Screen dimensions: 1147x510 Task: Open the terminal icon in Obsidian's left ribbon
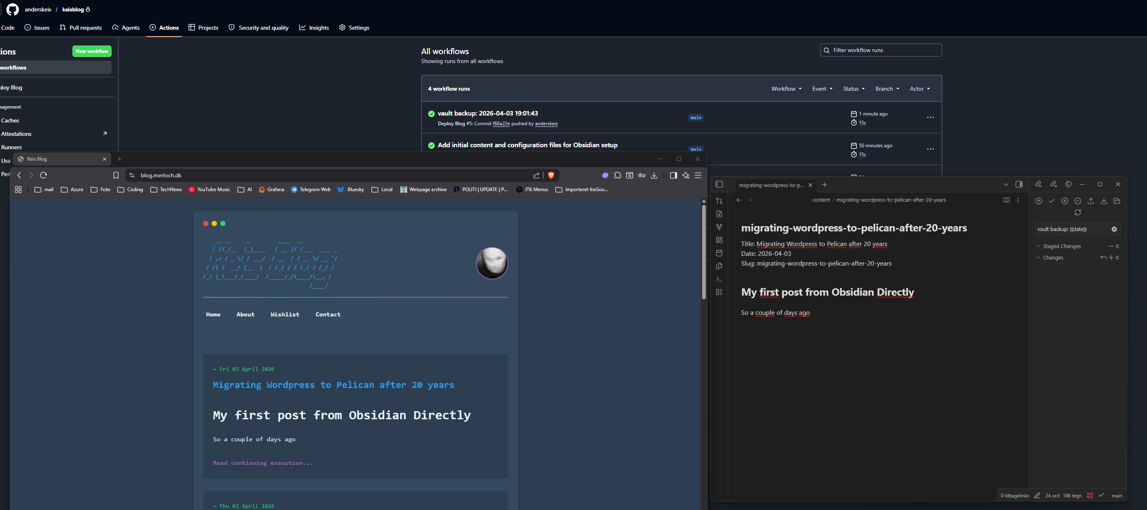[x=719, y=279]
